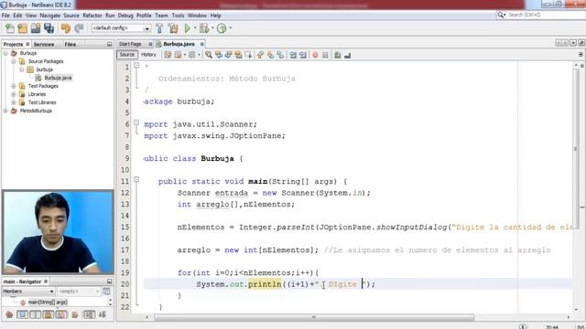586x329 pixels.
Task: Click Previous Bookmark editor icon
Action: pyautogui.click(x=260, y=55)
